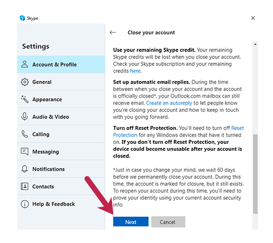Click the vertical scrollbar thumb
This screenshot has height=243, width=273.
(255, 174)
